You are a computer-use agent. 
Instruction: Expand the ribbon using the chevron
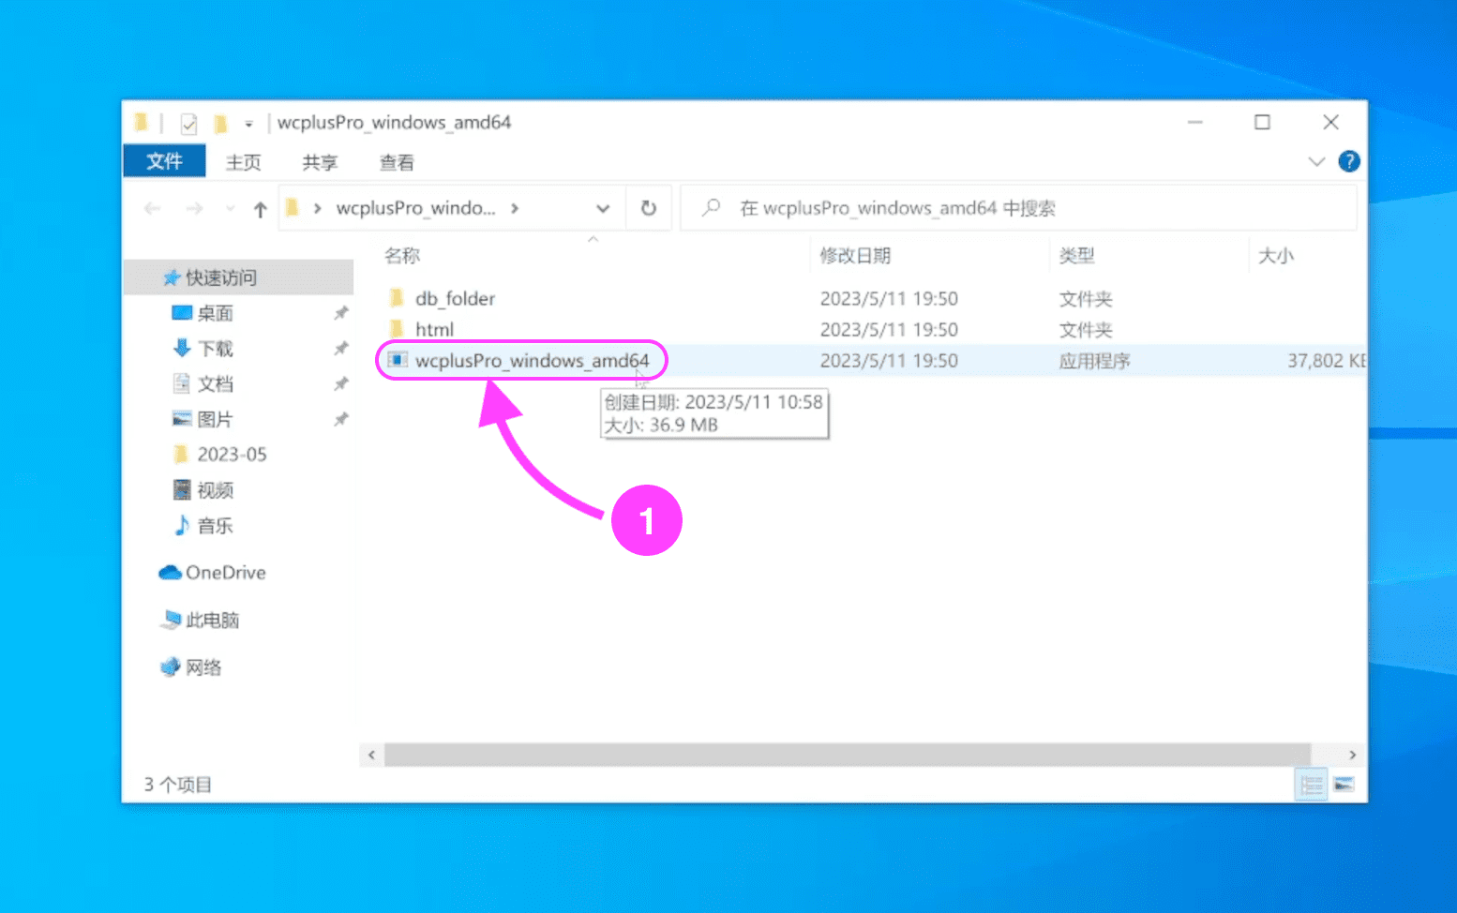pyautogui.click(x=1315, y=161)
